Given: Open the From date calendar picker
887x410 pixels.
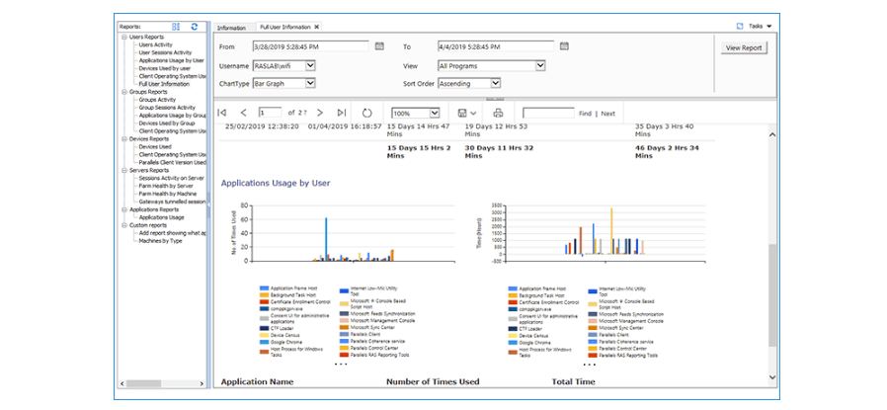Looking at the screenshot, I should pyautogui.click(x=379, y=46).
